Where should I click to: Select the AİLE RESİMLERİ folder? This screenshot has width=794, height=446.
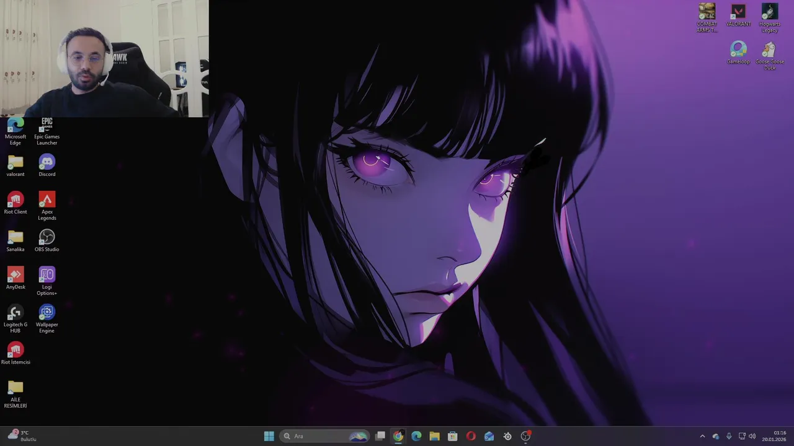click(x=16, y=394)
